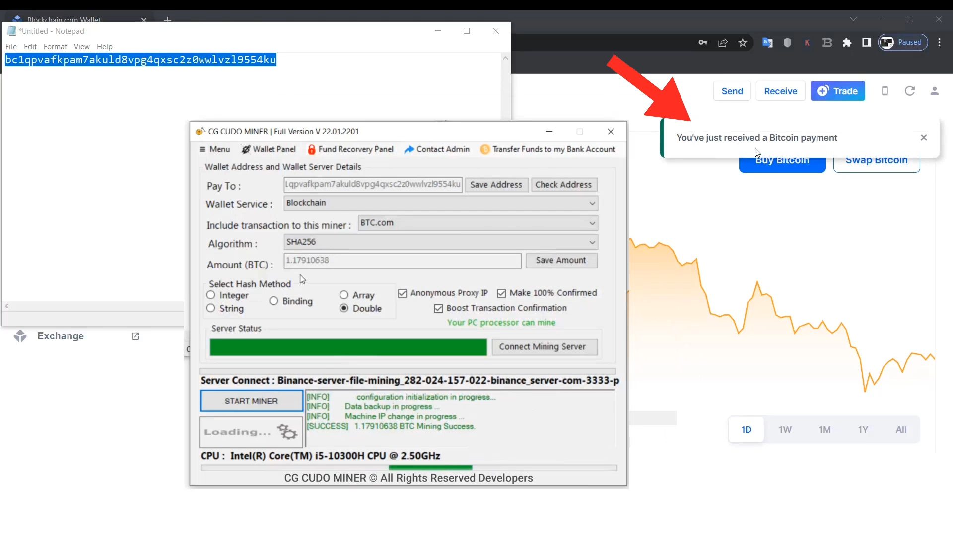Select Transfer Funds to my Bank Account
Image resolution: width=953 pixels, height=536 pixels.
pos(554,149)
